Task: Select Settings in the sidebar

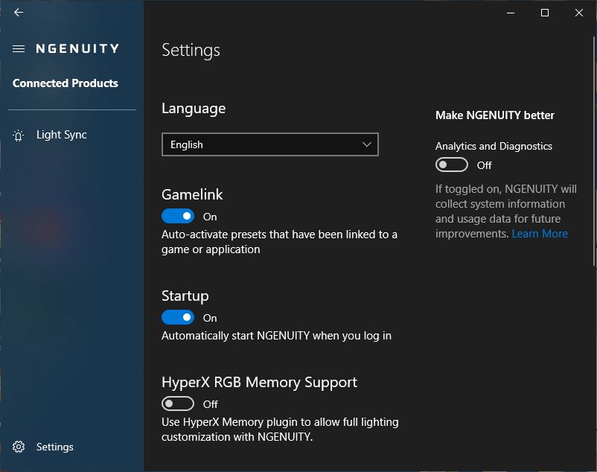Action: click(55, 447)
